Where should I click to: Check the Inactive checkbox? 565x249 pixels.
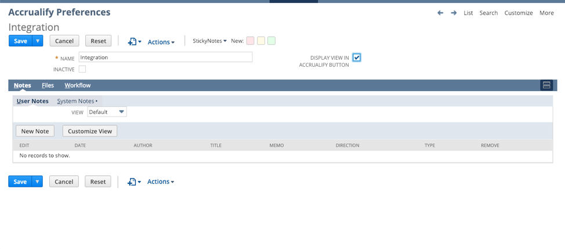pos(82,69)
